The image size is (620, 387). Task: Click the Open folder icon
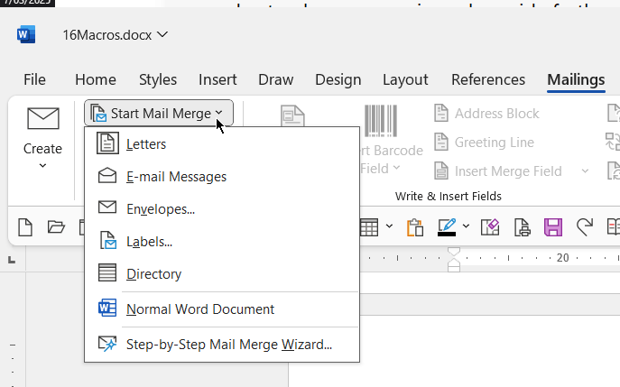pos(56,227)
